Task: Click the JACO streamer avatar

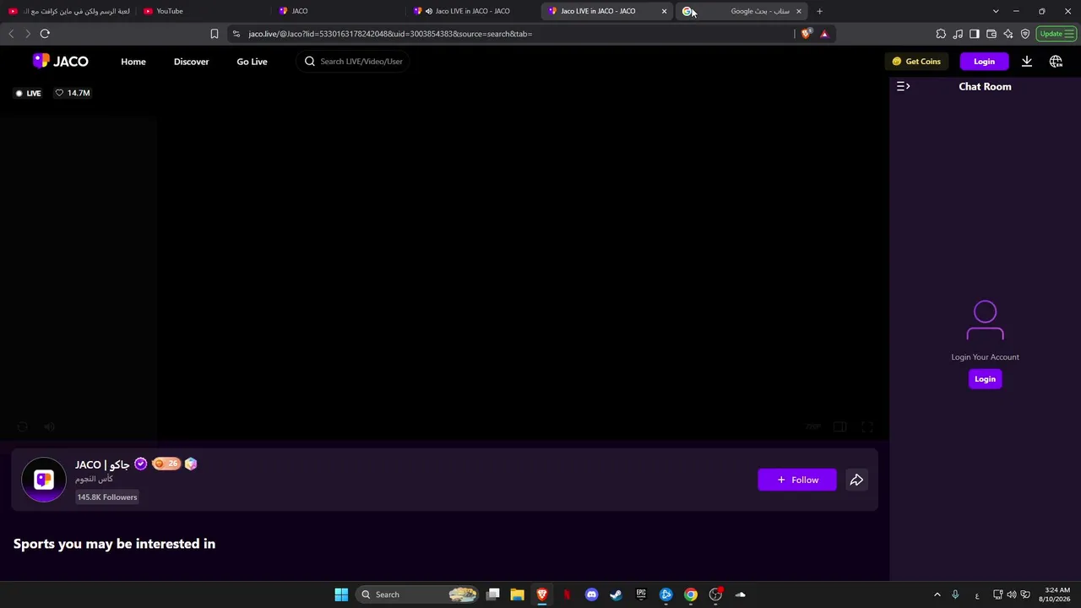Action: click(43, 480)
